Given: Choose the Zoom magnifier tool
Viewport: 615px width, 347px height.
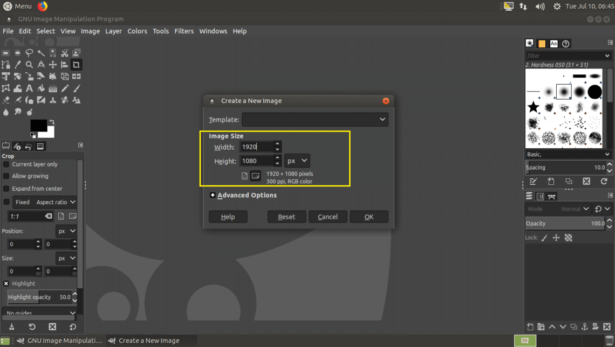Looking at the screenshot, I should (29, 65).
